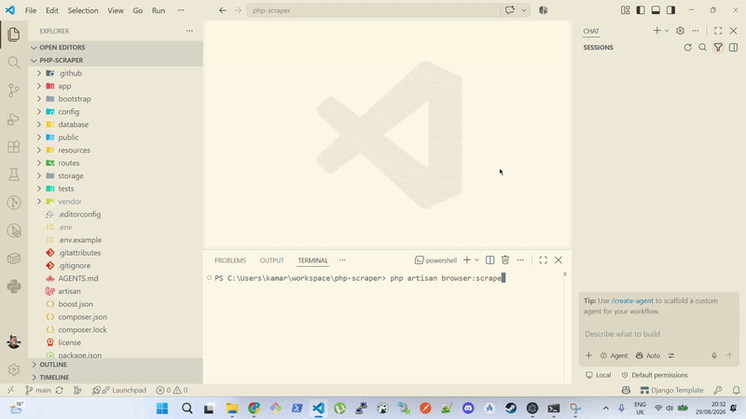This screenshot has height=419, width=746.
Task: Click Default permissions button
Action: pos(655,375)
